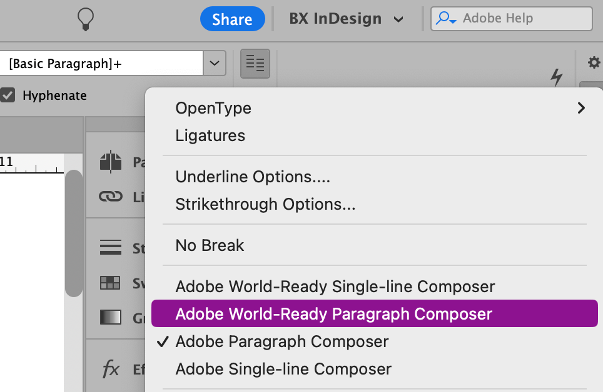Open the Effects panel

point(111,369)
